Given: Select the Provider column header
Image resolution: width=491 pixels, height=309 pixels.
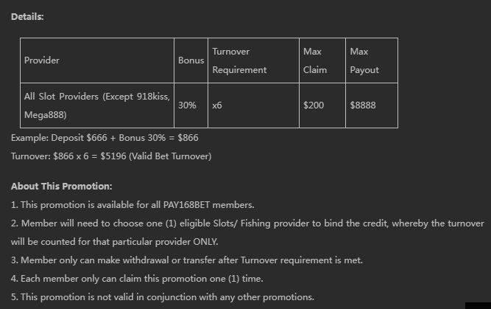Looking at the screenshot, I should pos(42,60).
